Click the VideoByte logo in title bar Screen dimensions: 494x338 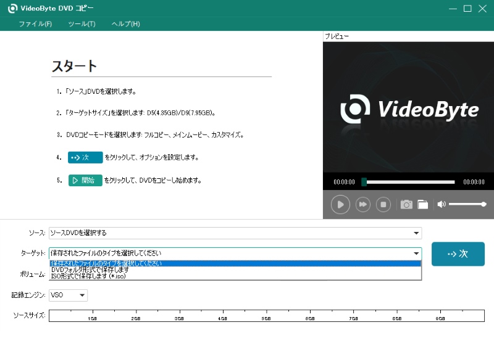[12, 8]
